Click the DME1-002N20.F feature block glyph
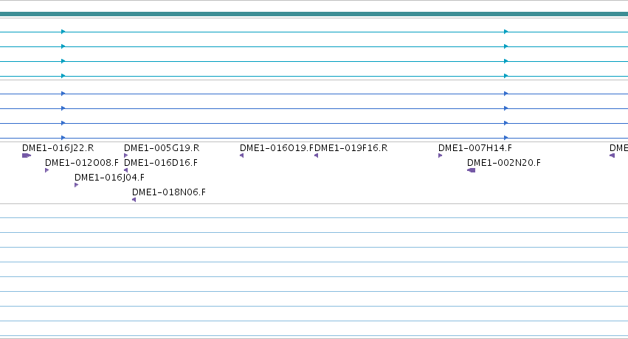This screenshot has height=339, width=628. (471, 170)
